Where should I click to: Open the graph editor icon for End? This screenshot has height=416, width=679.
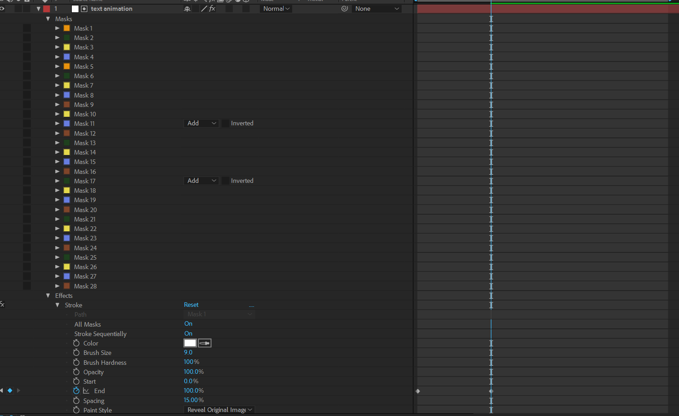tap(86, 391)
